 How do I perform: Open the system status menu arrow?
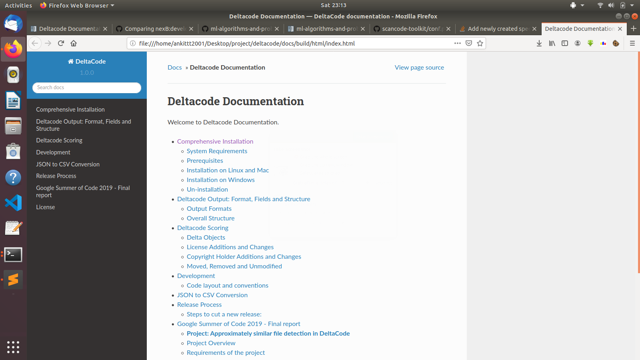632,5
